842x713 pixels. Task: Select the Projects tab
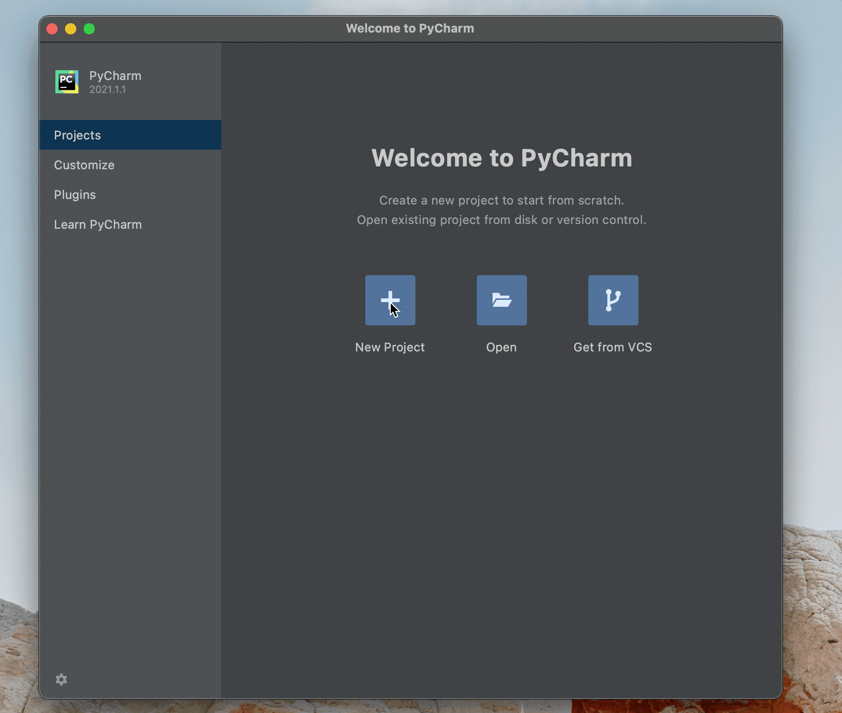(x=130, y=135)
